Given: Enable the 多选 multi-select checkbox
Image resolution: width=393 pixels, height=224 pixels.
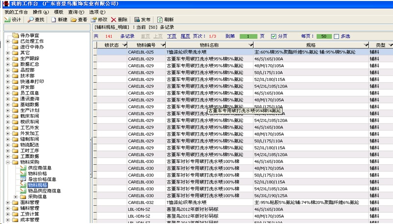Looking at the screenshot, I should (336, 36).
